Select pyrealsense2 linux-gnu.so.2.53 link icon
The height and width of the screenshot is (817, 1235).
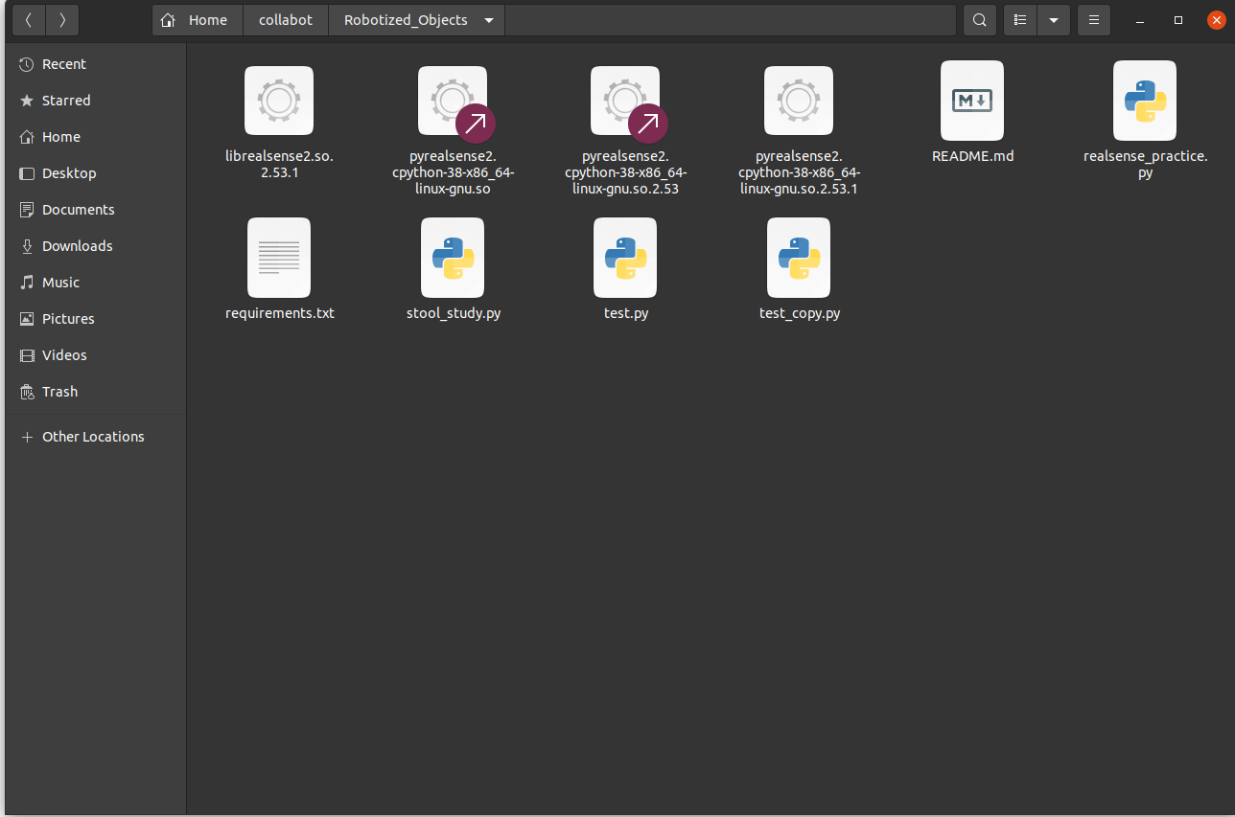[625, 101]
